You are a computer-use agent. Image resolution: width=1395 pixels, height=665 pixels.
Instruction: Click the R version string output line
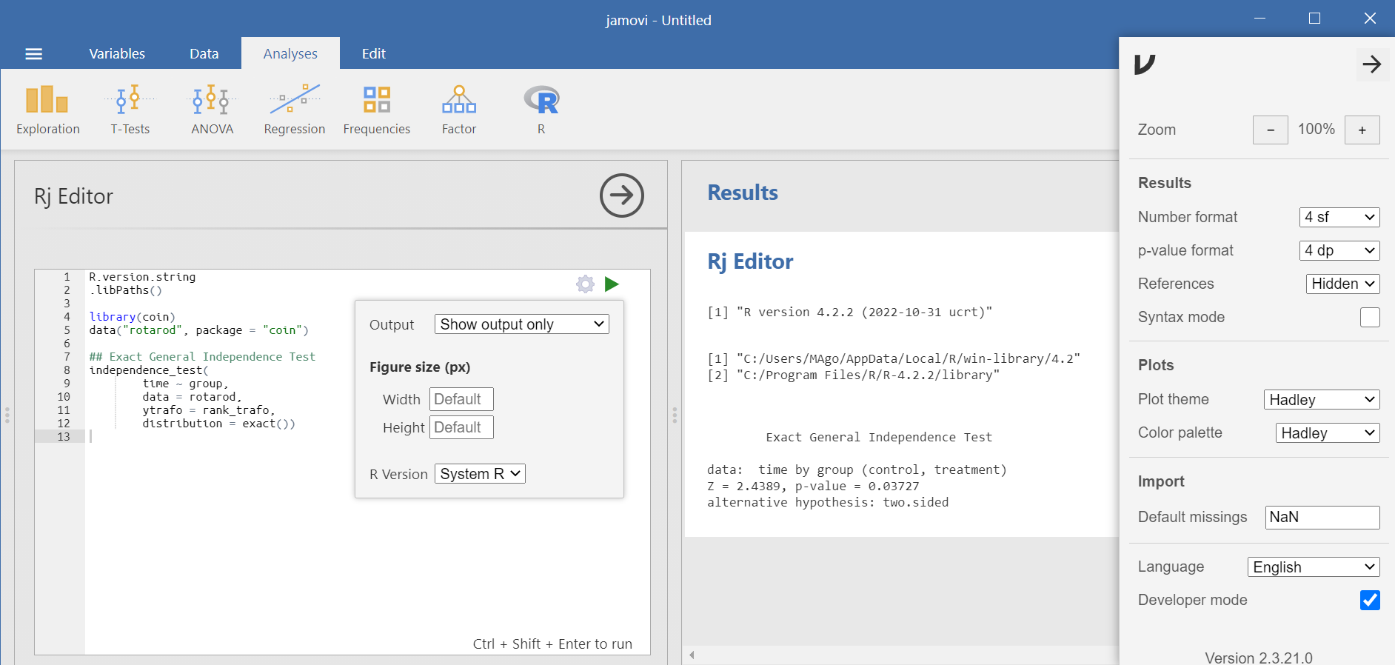pyautogui.click(x=849, y=312)
